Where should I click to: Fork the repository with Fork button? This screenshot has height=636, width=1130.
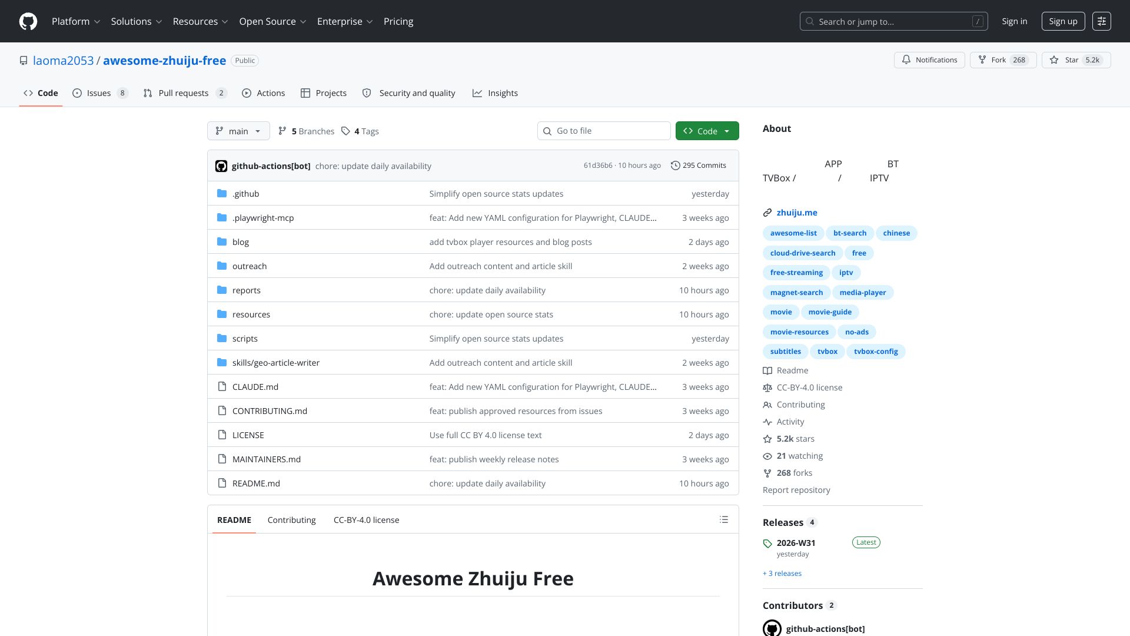tap(1003, 60)
